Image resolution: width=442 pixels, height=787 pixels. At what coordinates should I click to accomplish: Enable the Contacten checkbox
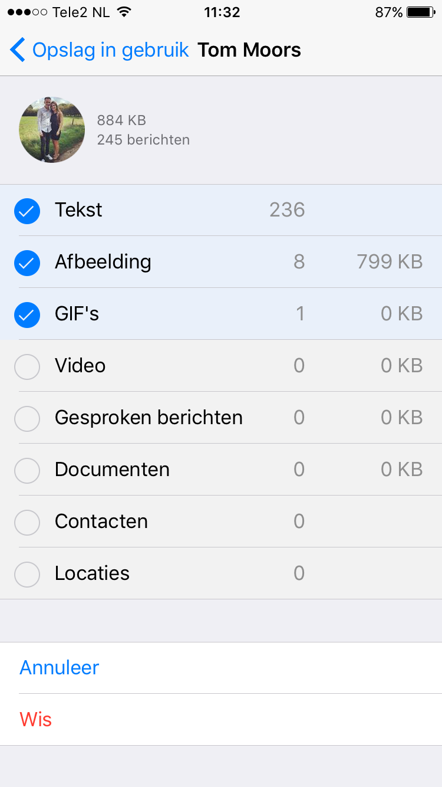[x=27, y=522]
